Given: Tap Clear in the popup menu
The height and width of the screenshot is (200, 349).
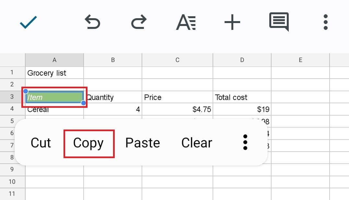Looking at the screenshot, I should pyautogui.click(x=197, y=143).
